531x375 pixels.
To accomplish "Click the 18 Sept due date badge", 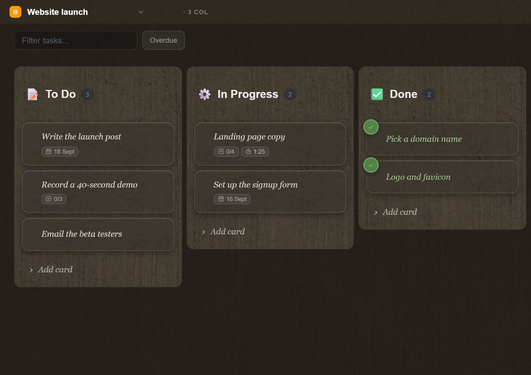I will (60, 152).
